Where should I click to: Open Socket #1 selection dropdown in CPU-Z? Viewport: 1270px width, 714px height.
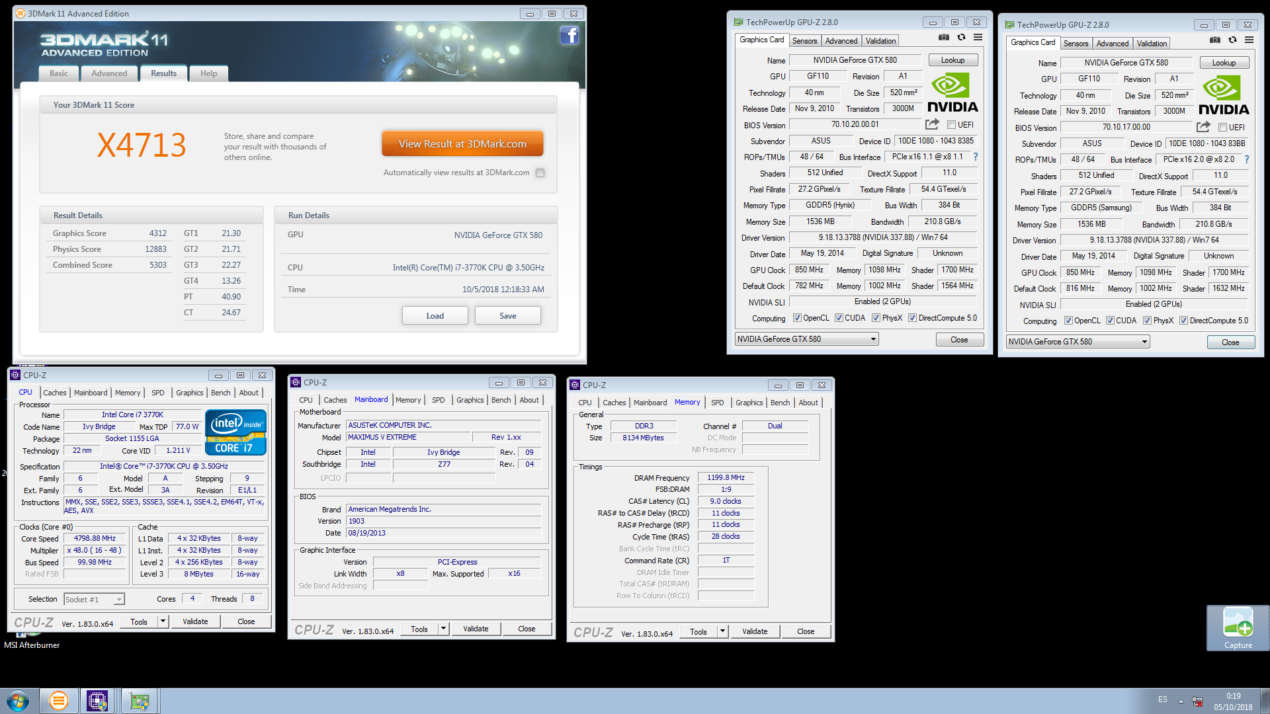tap(94, 599)
